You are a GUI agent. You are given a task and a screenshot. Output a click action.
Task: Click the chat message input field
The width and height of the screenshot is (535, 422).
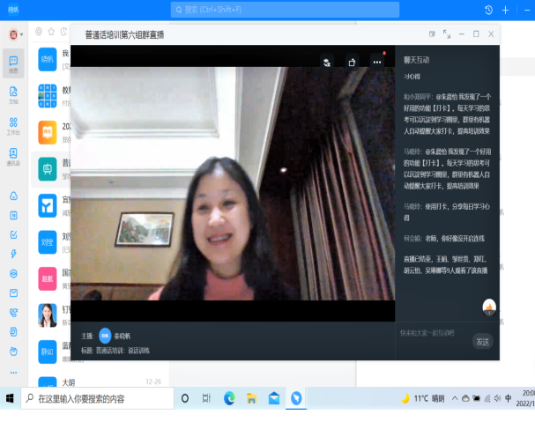tap(432, 332)
